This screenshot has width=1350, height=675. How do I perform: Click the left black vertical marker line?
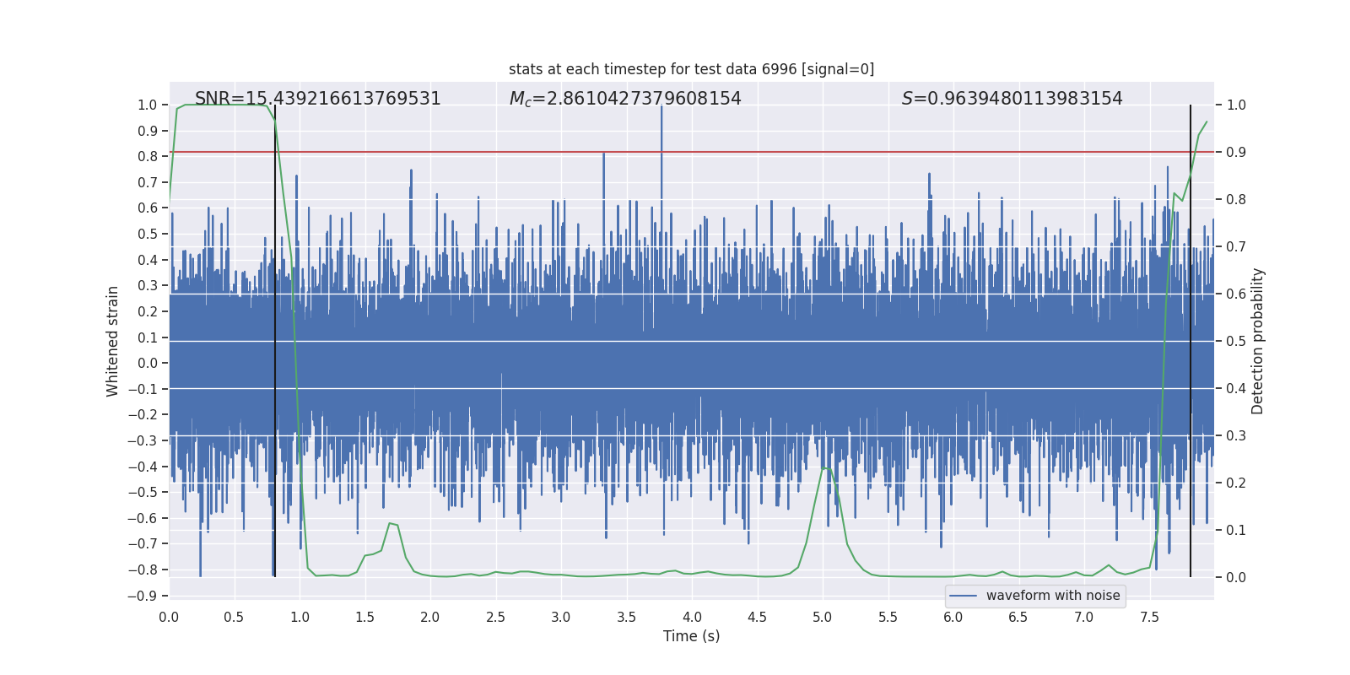[x=275, y=337]
